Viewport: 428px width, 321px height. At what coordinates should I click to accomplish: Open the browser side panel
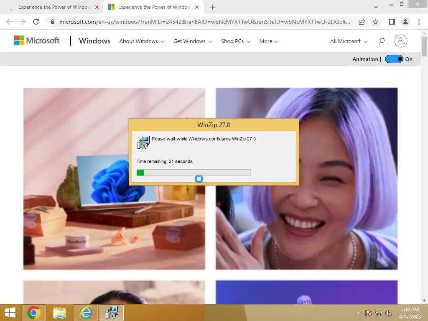pos(392,22)
